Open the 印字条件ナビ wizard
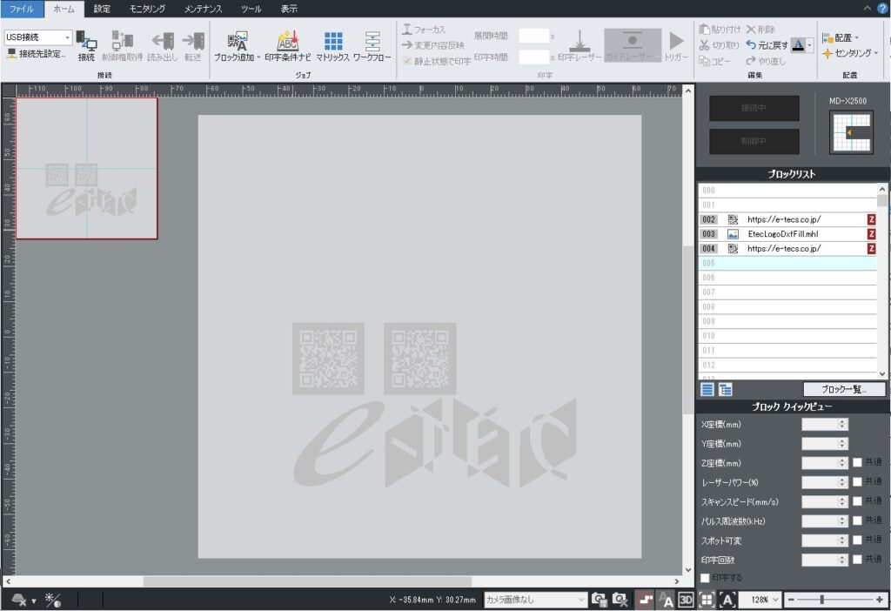Viewport: 891px width, 611px height. (287, 45)
